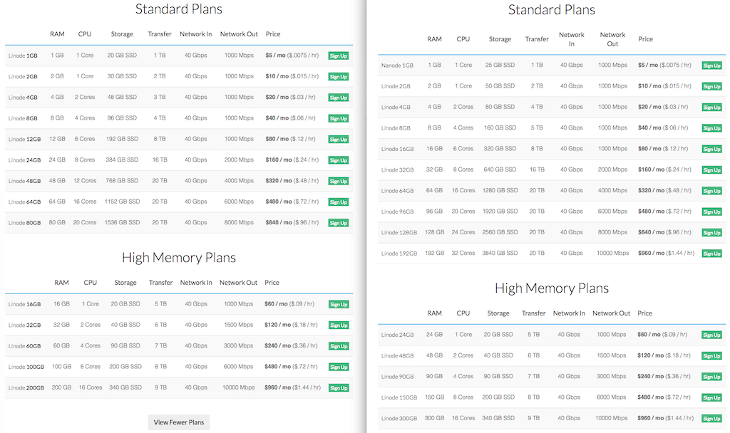Sign up for Linode 24GB high memory at $60/mo
This screenshot has width=730, height=433.
pos(712,335)
